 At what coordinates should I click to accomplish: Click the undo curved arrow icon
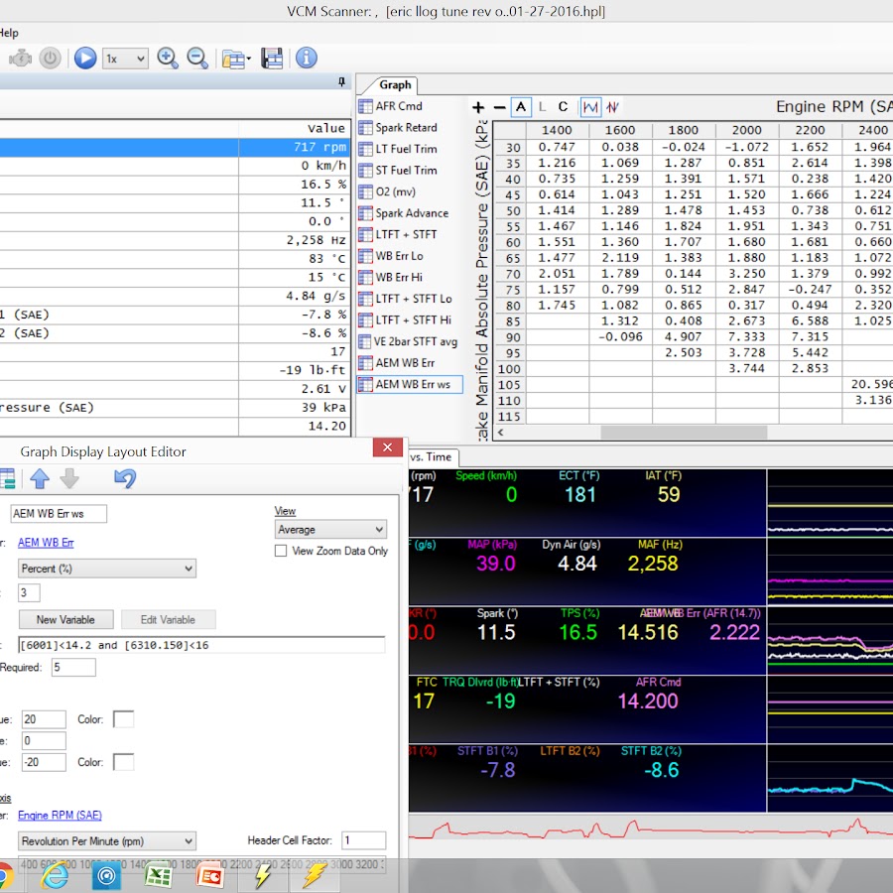click(x=125, y=478)
